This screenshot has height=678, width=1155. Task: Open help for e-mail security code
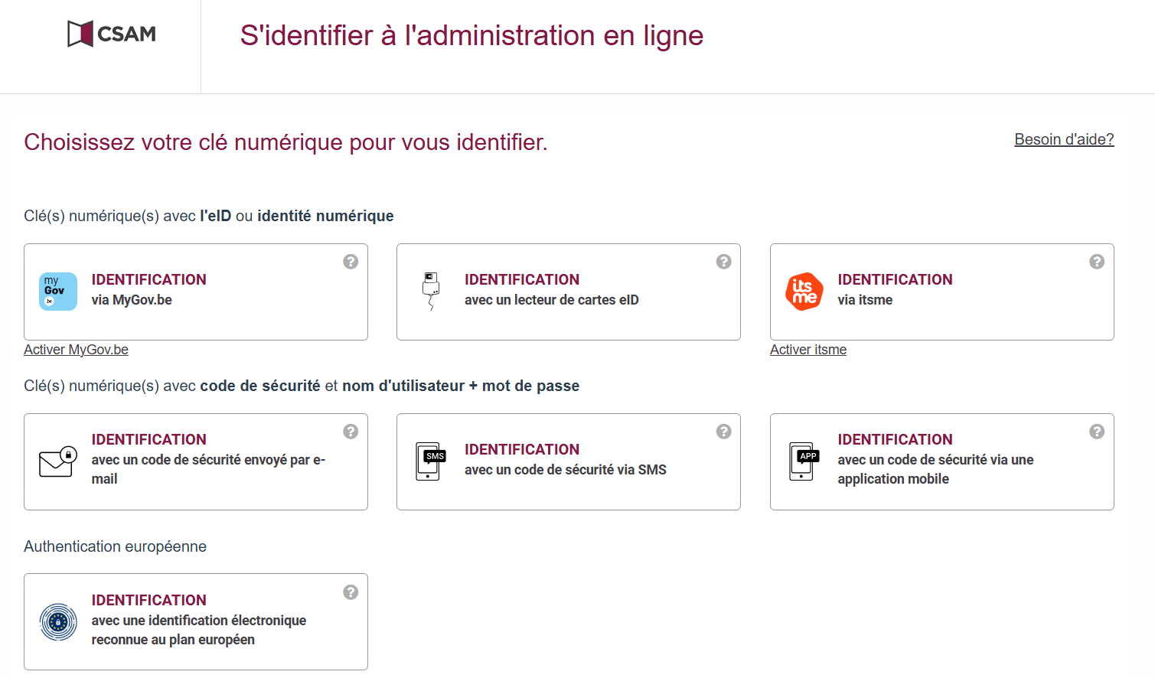click(x=351, y=431)
